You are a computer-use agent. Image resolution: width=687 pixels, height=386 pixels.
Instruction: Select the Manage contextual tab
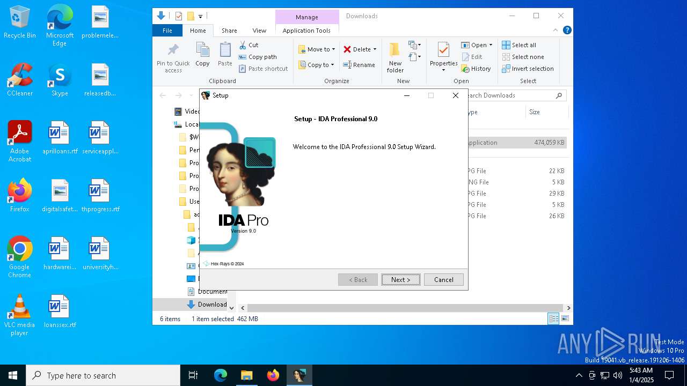click(x=307, y=17)
